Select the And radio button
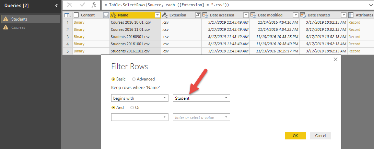The width and height of the screenshot is (374, 149). [113, 108]
